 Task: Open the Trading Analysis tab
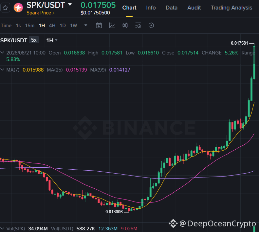point(231,8)
